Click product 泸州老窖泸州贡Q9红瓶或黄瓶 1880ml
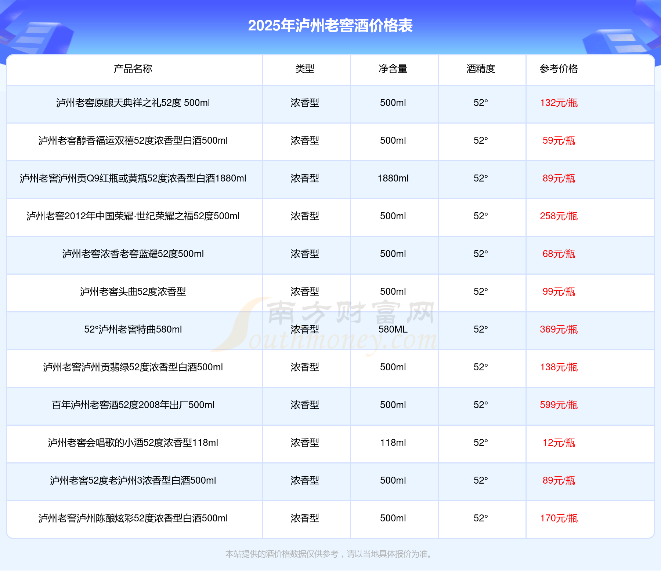Screen dimensions: 661x572 (133, 178)
